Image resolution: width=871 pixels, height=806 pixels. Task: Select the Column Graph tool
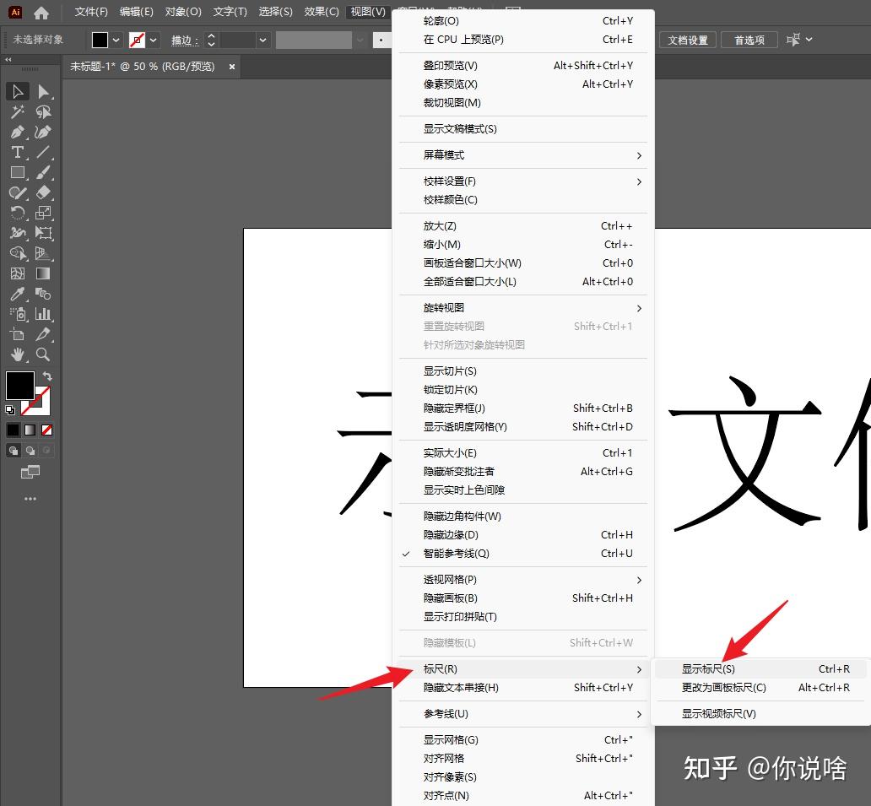[44, 314]
